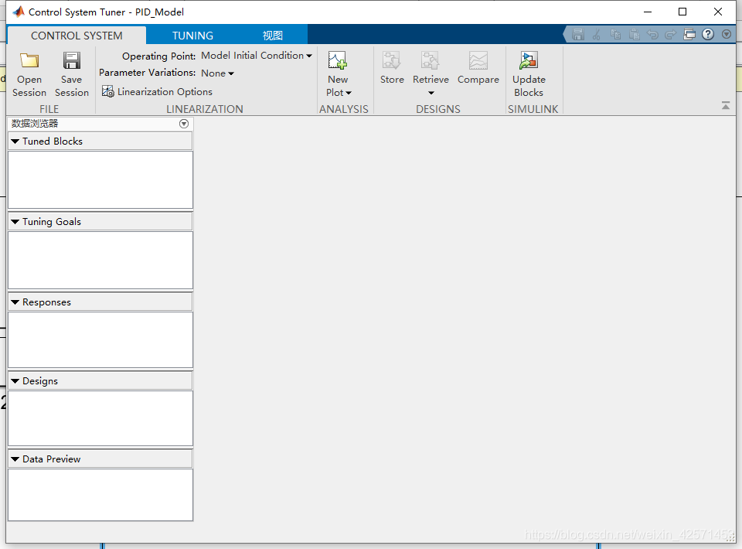This screenshot has height=549, width=742.
Task: Open help with the question mark icon
Action: point(708,34)
